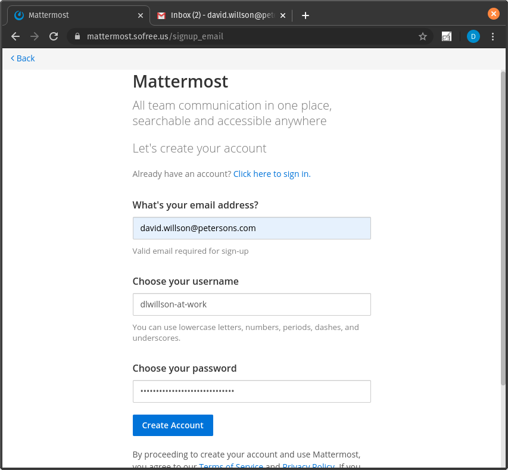Open the Chrome three-dot menu
Screen dimensions: 508x470
click(493, 36)
